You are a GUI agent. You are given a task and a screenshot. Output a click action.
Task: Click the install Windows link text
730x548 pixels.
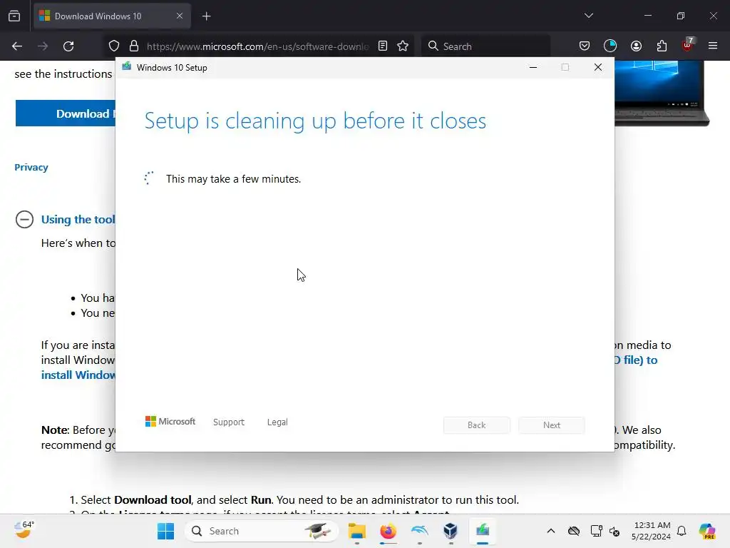[x=78, y=375]
